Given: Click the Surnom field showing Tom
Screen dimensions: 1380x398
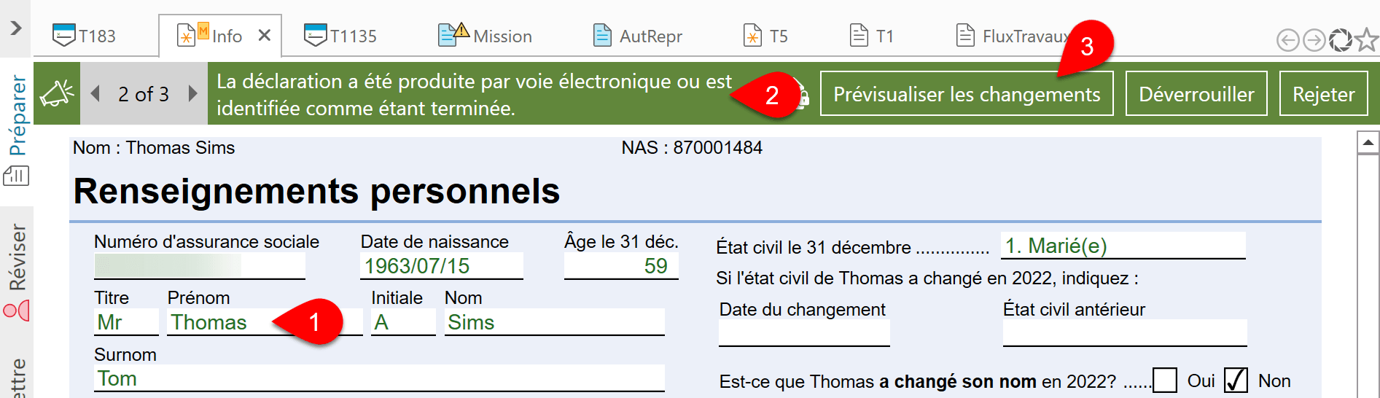Looking at the screenshot, I should coord(379,378).
